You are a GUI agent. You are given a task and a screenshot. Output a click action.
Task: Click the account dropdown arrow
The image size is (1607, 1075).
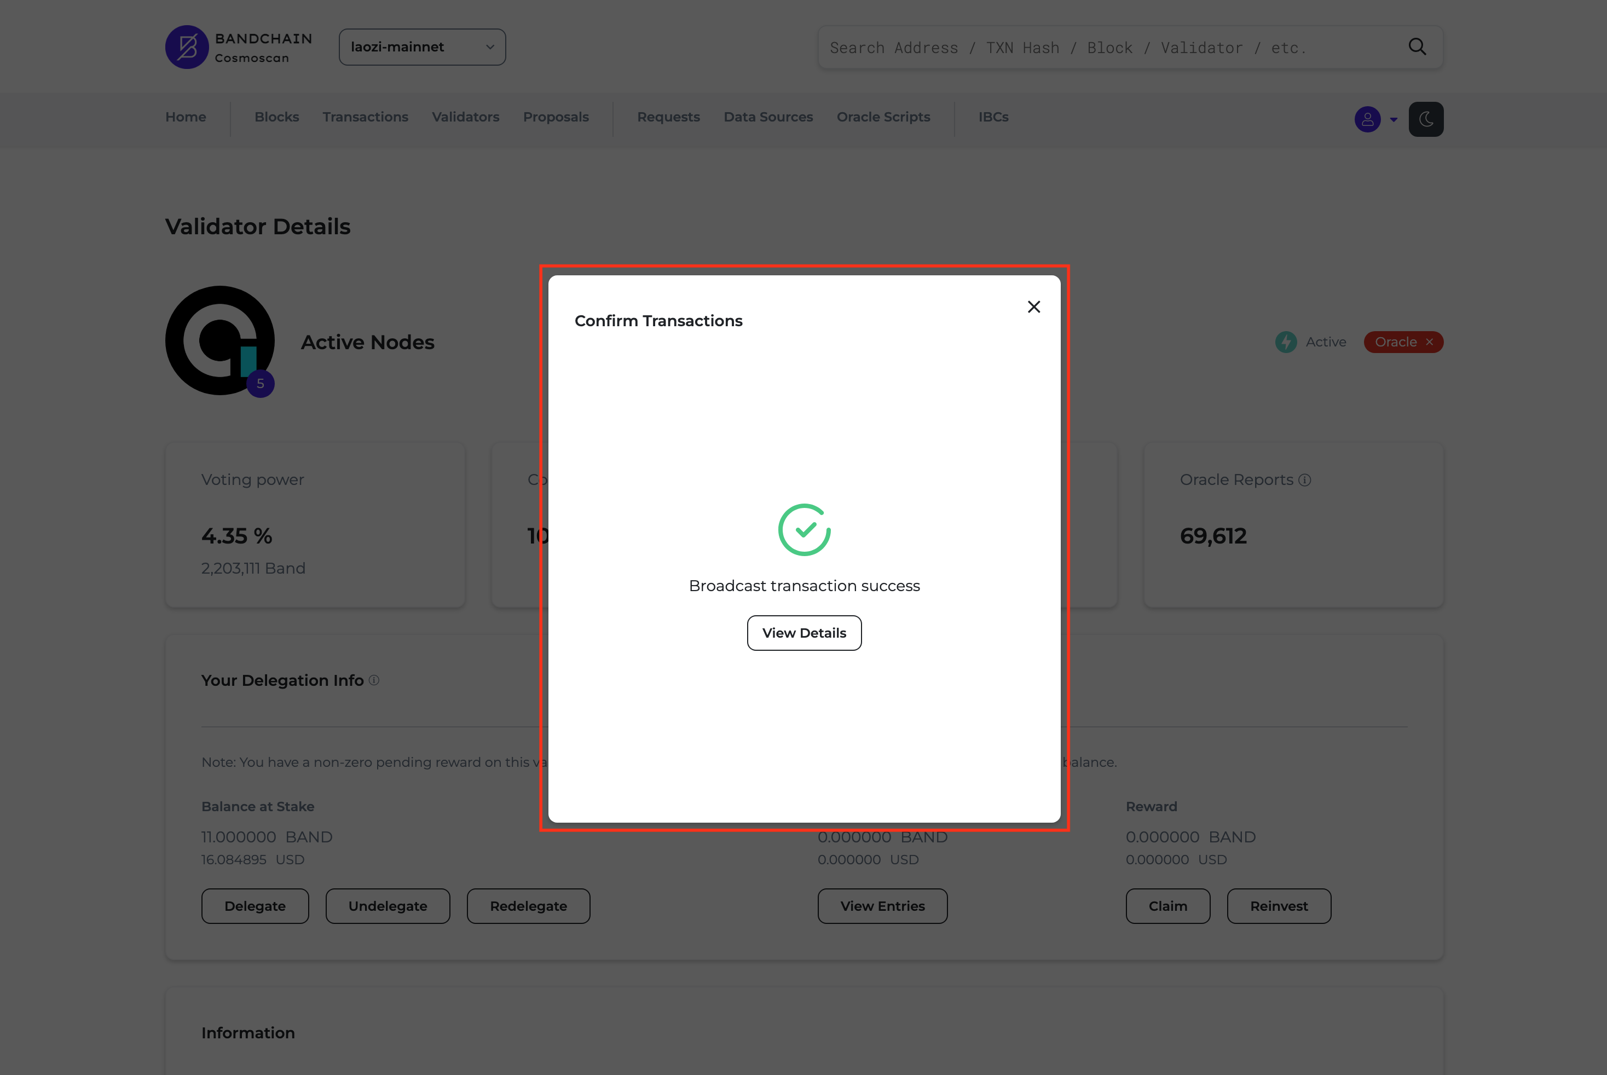1394,119
